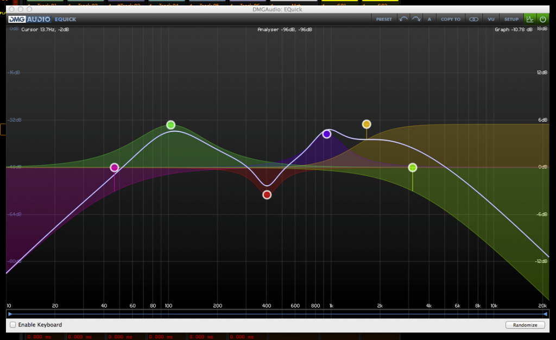This screenshot has width=556, height=340.
Task: Select the purple peak band node
Action: pos(327,134)
